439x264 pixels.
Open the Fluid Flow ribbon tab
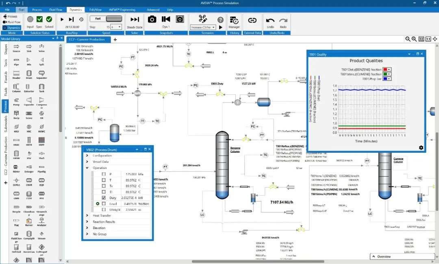click(55, 10)
